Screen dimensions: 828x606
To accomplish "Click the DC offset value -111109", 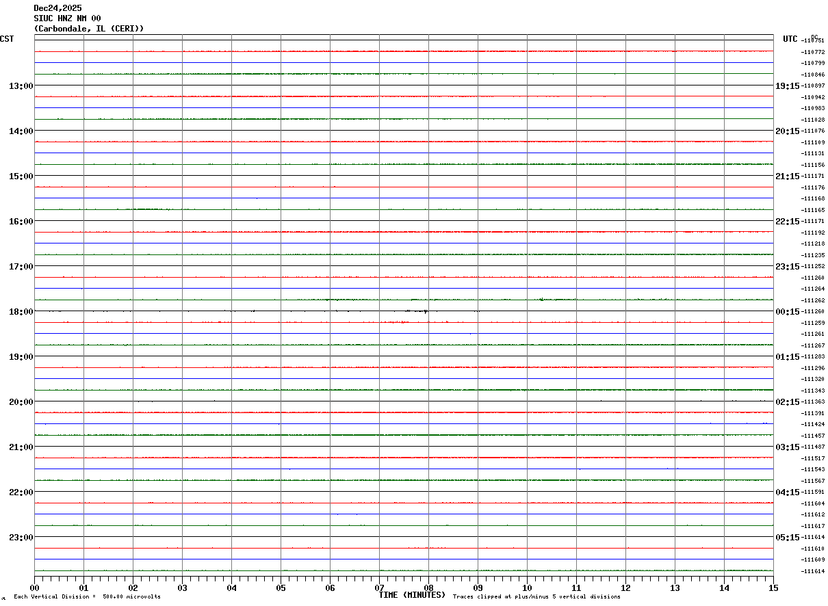I will coord(813,143).
